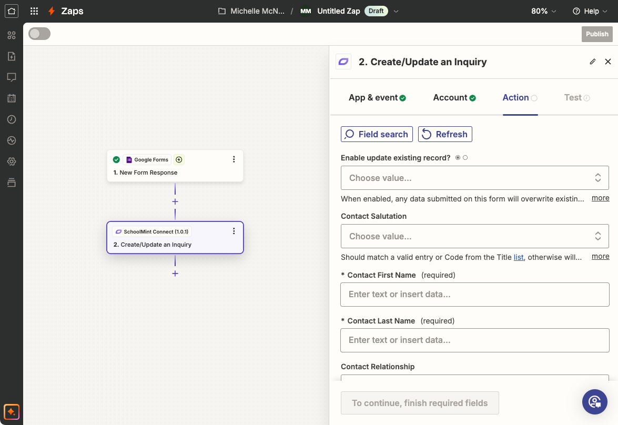The image size is (618, 425).
Task: Click the SchoolMint app icon in panel header
Action: pos(343,62)
